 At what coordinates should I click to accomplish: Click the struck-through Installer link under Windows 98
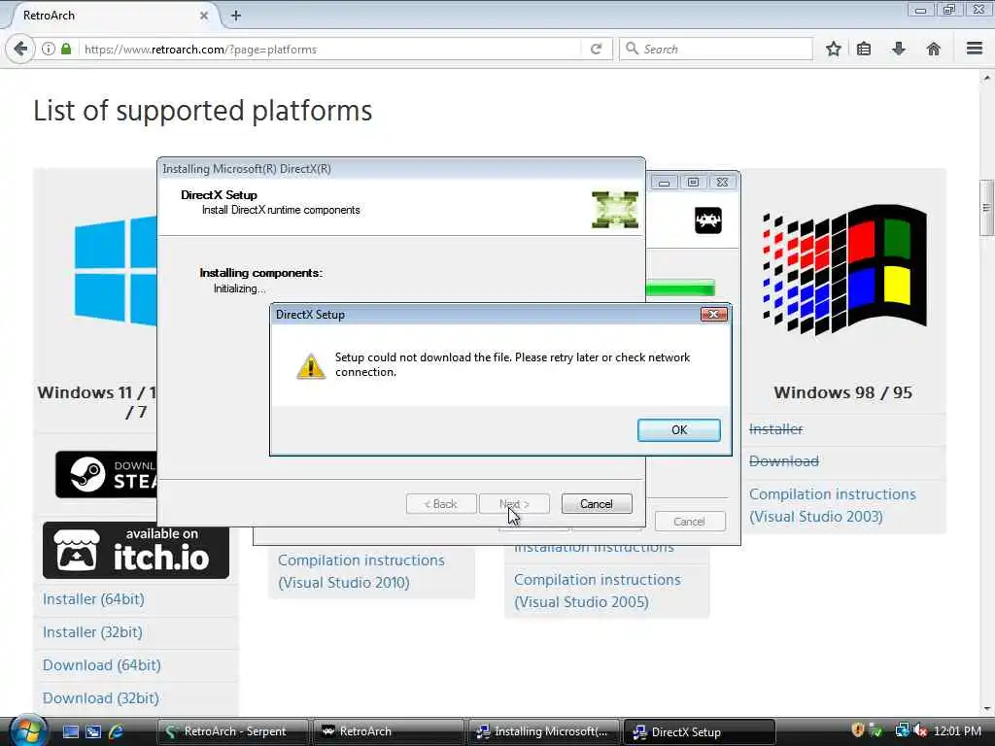pos(775,429)
